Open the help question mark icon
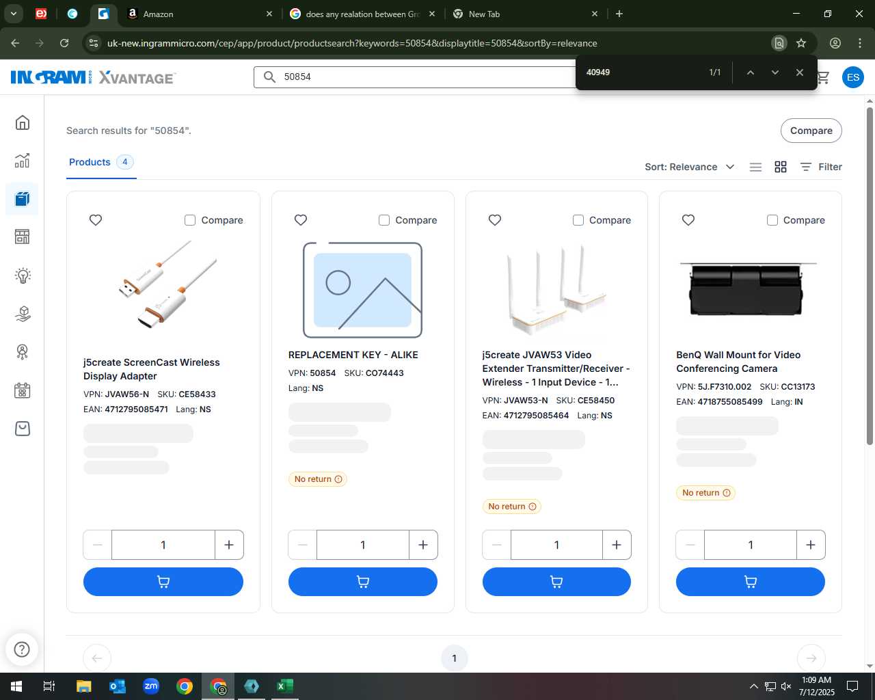The height and width of the screenshot is (700, 875). tap(22, 649)
